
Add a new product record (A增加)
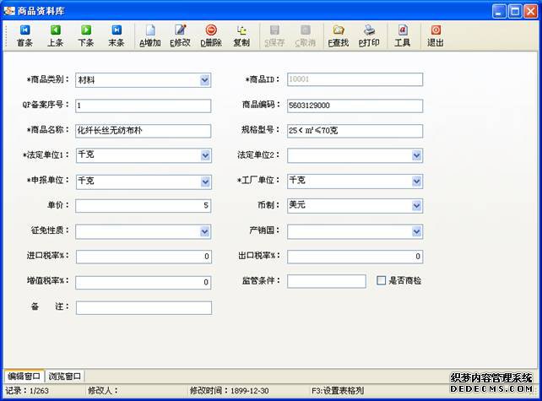click(x=149, y=35)
